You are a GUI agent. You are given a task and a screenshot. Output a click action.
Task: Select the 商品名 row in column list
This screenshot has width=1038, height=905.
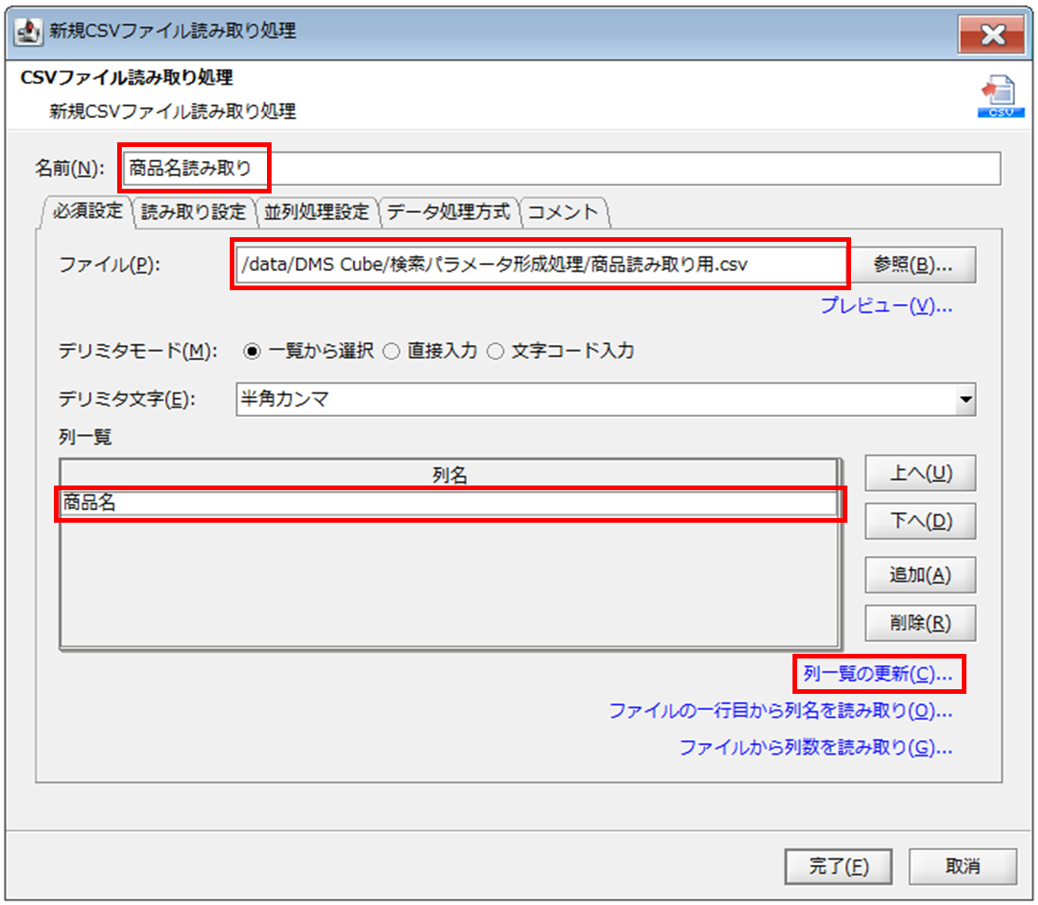click(449, 503)
